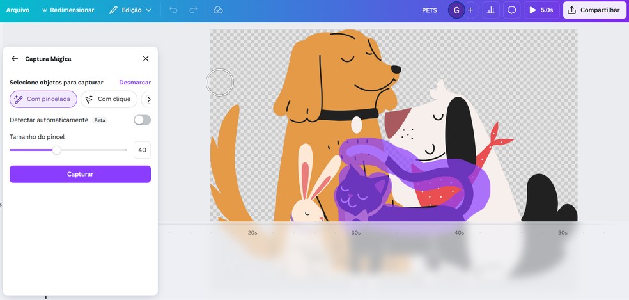Close the Captura Mágica panel

click(x=146, y=59)
